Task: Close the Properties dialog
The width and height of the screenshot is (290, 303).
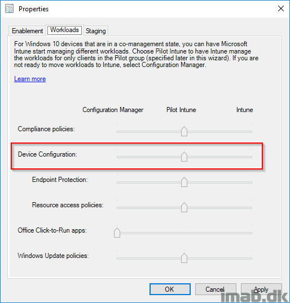Action: pyautogui.click(x=281, y=8)
